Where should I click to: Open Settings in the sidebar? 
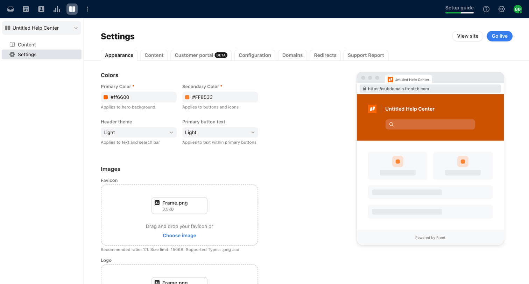(42, 54)
